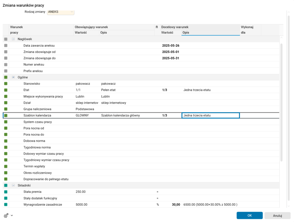This screenshot has height=222, width=294.
Task: Toggle the gray box next to Nagłówek group
Action: (6, 39)
